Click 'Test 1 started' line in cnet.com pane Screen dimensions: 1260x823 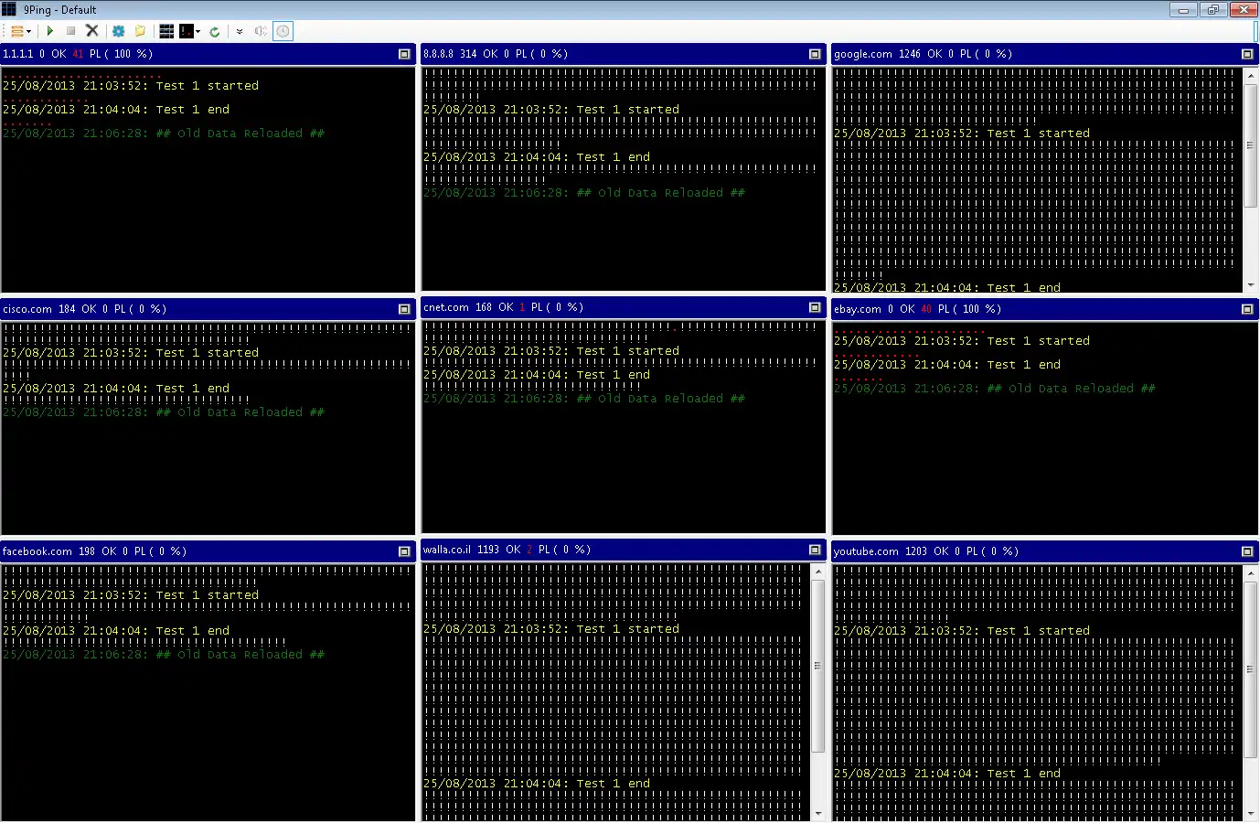[551, 351]
